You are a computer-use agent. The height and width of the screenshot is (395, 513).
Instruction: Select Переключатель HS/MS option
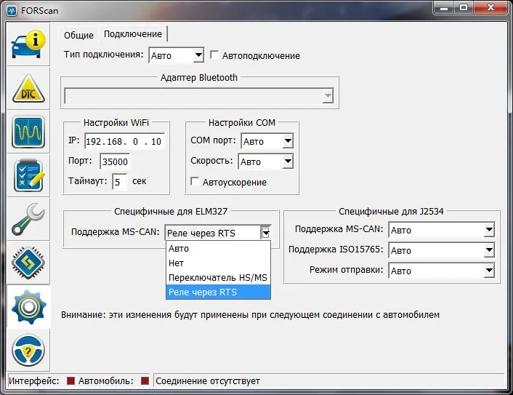218,277
